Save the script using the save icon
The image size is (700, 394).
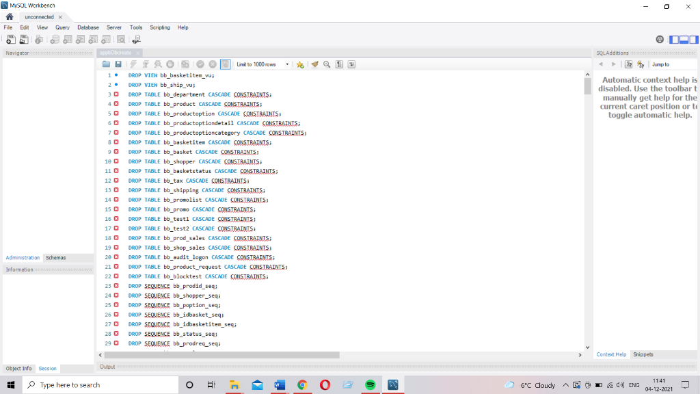pyautogui.click(x=118, y=64)
